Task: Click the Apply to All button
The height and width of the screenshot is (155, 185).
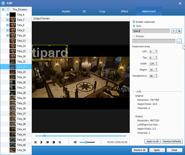Action: pos(153,141)
